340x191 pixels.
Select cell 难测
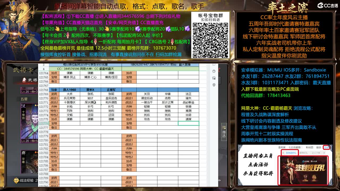tap(188, 111)
